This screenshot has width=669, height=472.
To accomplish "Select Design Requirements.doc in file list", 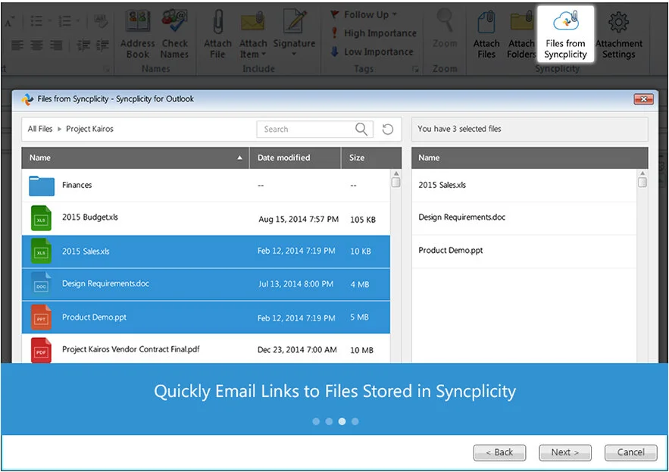I will click(205, 284).
